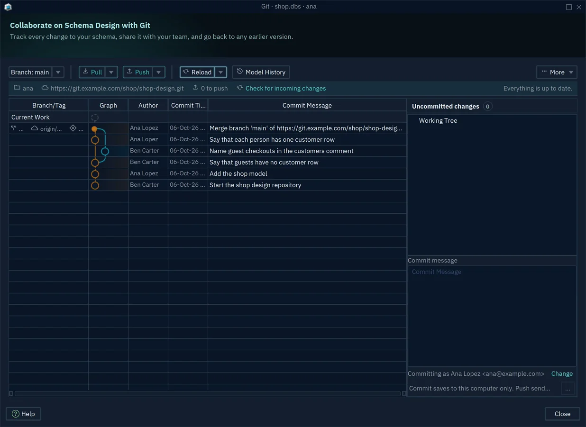The image size is (586, 427).
Task: Select the Working Tree item
Action: 438,120
